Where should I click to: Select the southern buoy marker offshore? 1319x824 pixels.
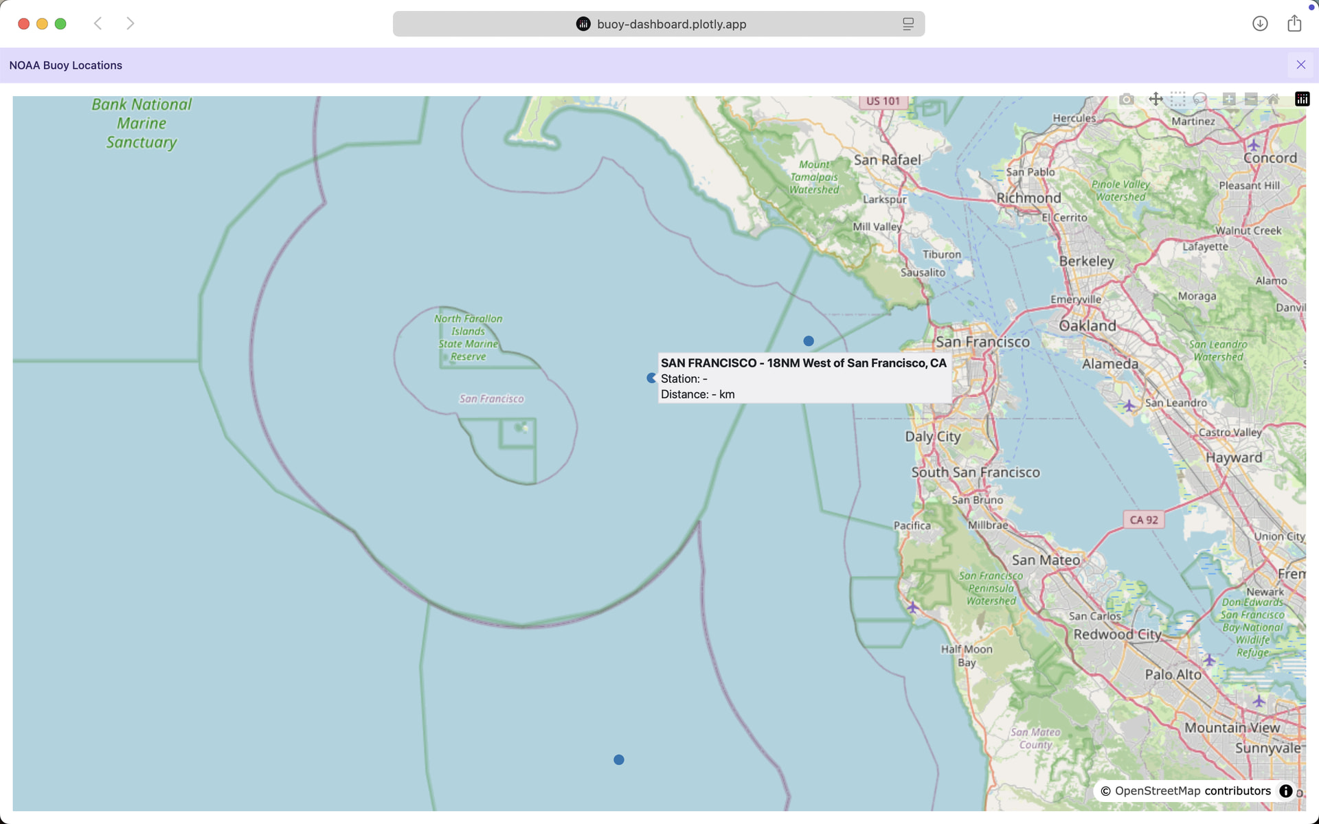[619, 760]
